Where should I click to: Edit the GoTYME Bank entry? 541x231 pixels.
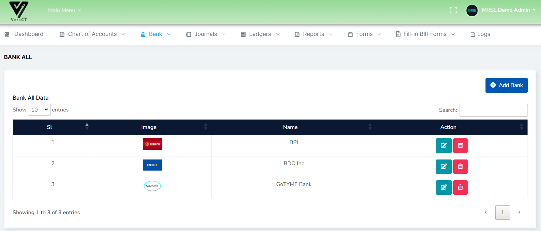coord(443,187)
